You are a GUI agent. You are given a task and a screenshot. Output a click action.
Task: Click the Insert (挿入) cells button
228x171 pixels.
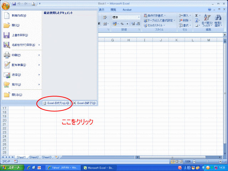click(x=185, y=15)
